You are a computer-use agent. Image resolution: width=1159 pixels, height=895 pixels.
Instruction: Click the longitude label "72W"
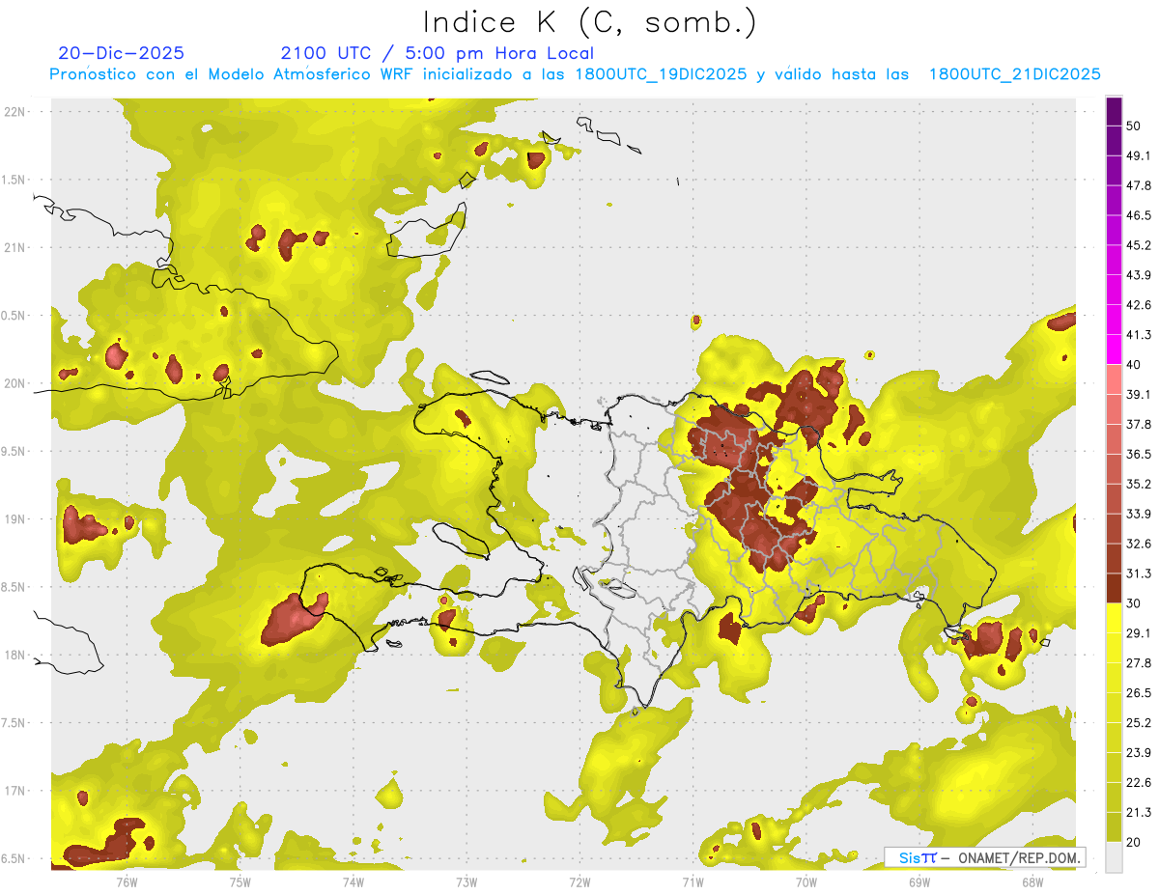[579, 881]
